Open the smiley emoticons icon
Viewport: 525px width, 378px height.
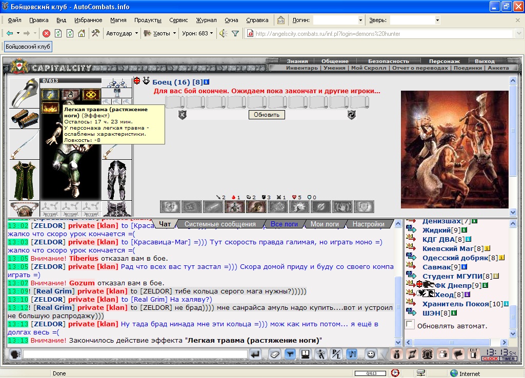[371, 354]
